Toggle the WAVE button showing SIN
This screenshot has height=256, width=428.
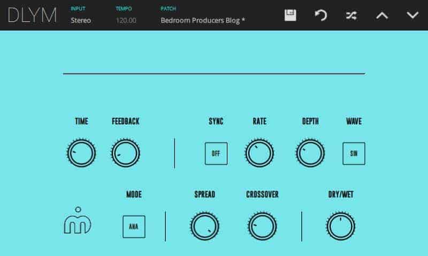tap(354, 154)
